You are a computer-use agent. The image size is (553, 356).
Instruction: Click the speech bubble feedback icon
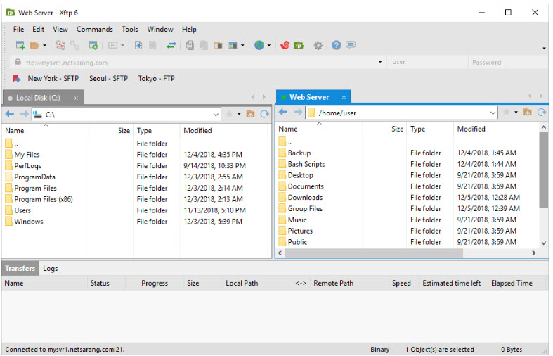pyautogui.click(x=350, y=46)
